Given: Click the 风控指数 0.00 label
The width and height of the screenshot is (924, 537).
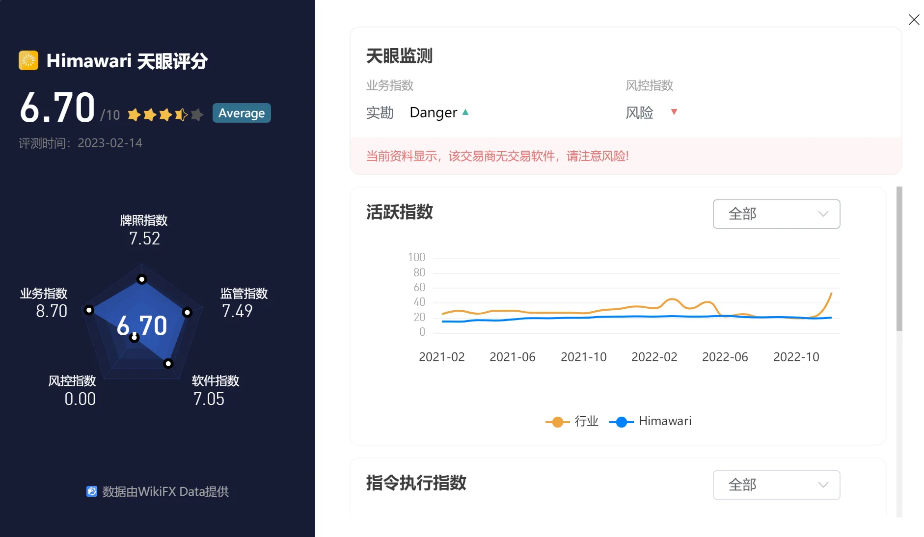Looking at the screenshot, I should (x=72, y=390).
